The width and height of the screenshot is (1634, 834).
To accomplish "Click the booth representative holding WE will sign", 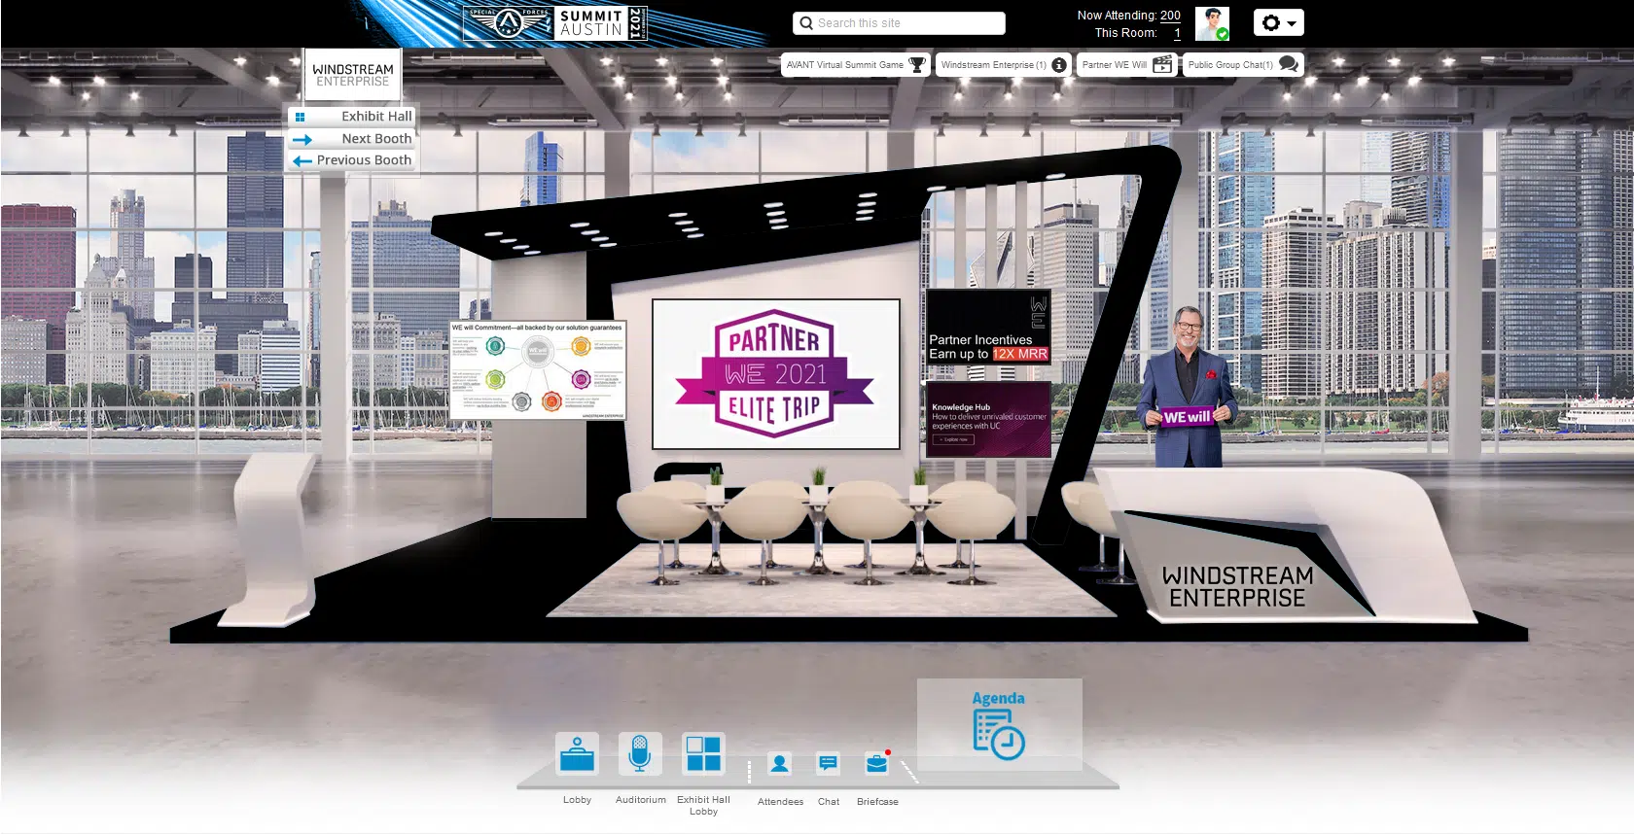I will tap(1188, 387).
